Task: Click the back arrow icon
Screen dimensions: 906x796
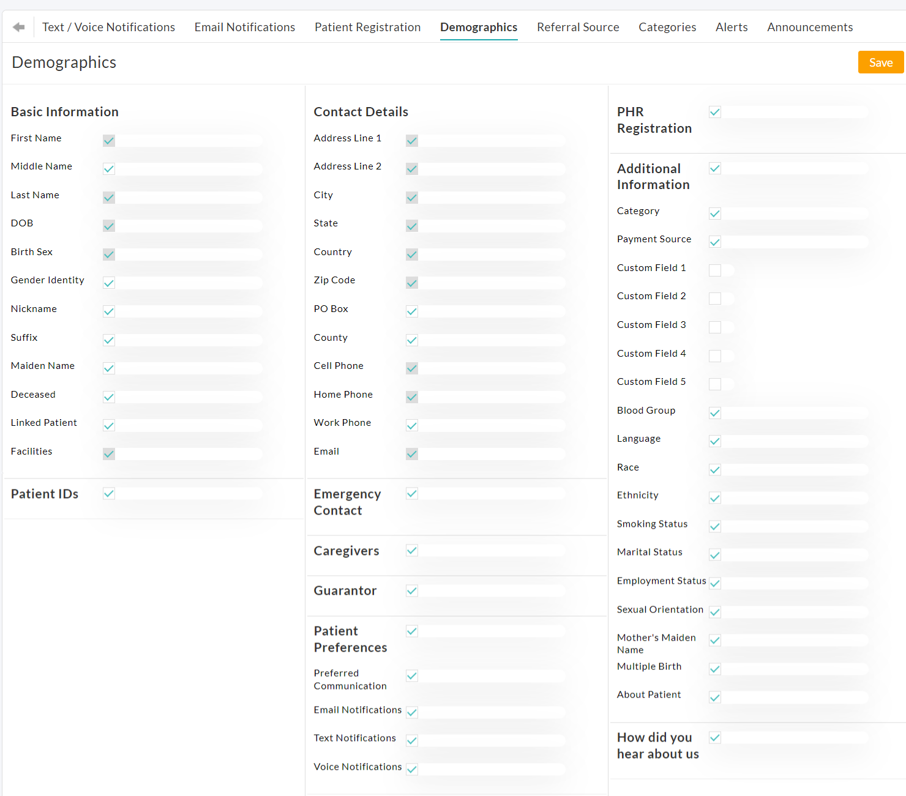Action: (18, 26)
